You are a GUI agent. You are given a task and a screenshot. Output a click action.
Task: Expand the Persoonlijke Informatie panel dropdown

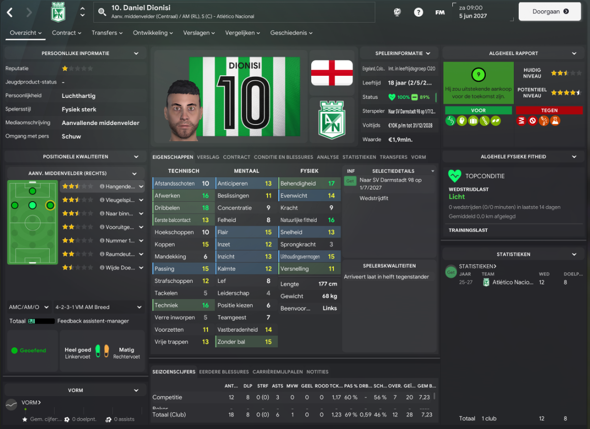[x=136, y=53]
